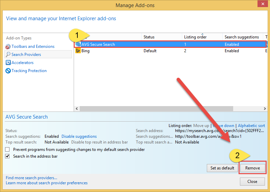Click the Enabled cell in Bing row
The width and height of the screenshot is (270, 192).
point(232,51)
